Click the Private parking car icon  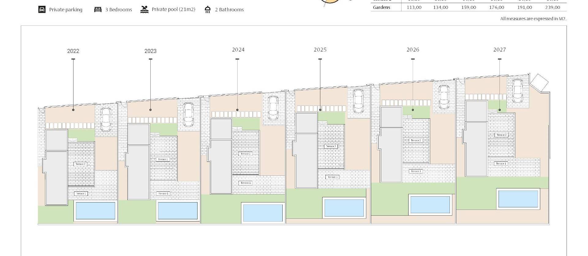pyautogui.click(x=42, y=9)
